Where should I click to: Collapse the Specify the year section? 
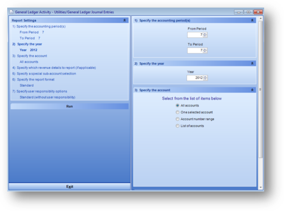tap(252, 63)
